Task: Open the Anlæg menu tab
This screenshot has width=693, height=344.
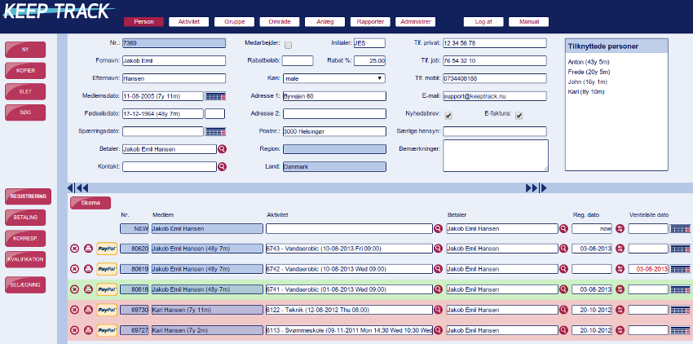Action: [x=324, y=22]
